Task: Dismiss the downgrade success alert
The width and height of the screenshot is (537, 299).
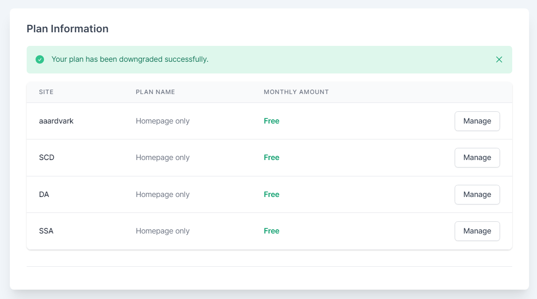Action: (x=499, y=59)
